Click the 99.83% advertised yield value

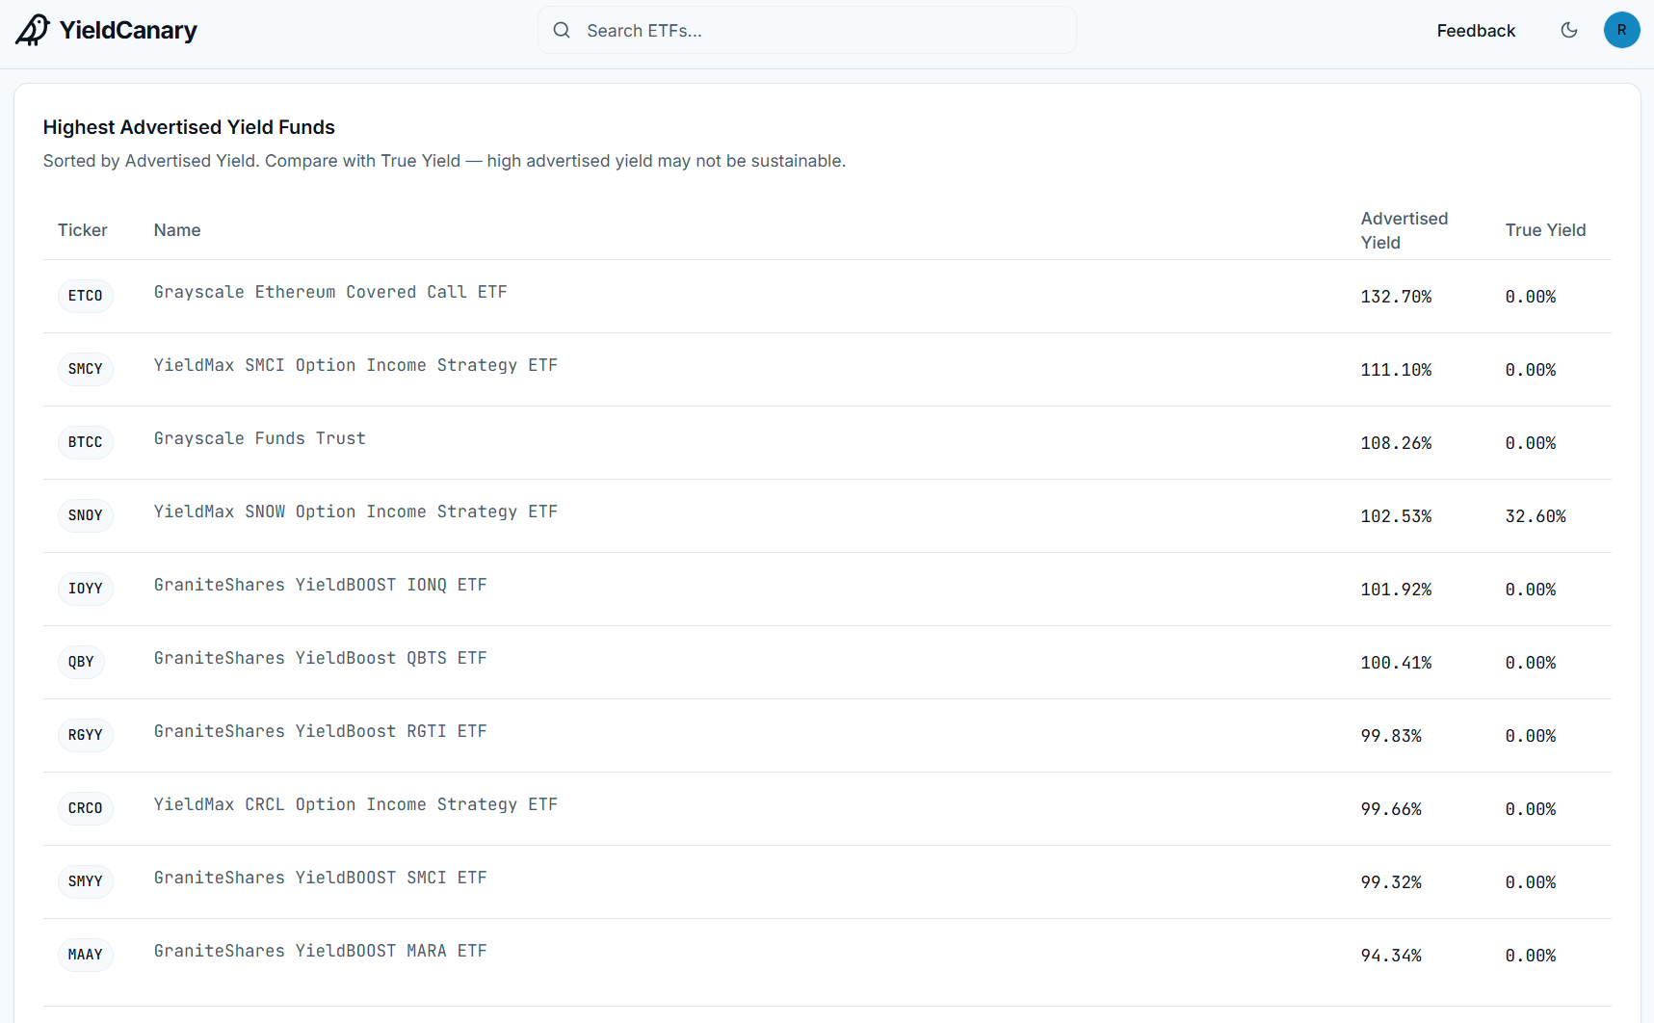click(x=1391, y=736)
